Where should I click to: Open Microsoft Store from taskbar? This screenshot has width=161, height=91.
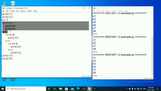[66, 89]
